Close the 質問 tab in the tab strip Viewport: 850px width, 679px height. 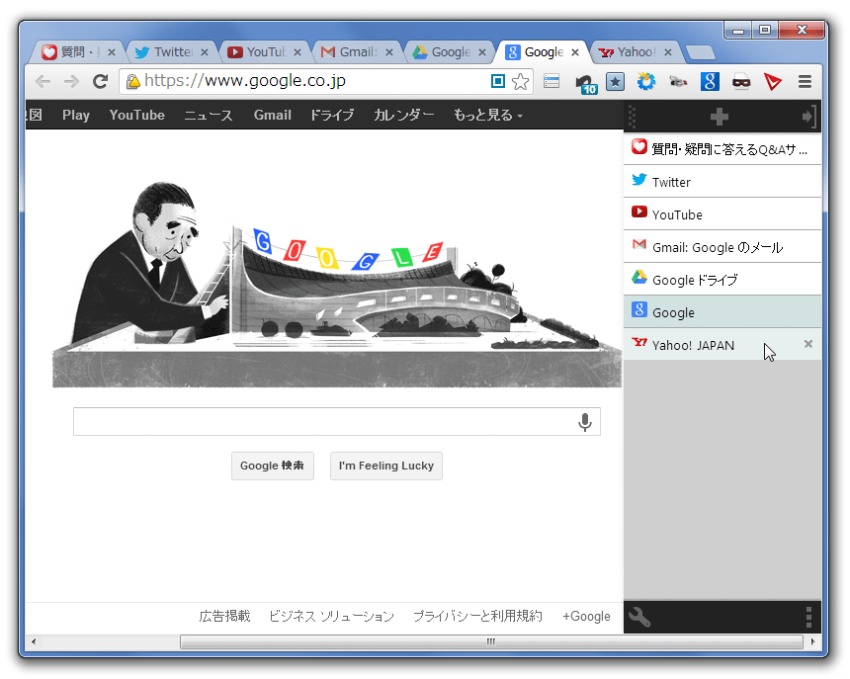click(x=111, y=52)
